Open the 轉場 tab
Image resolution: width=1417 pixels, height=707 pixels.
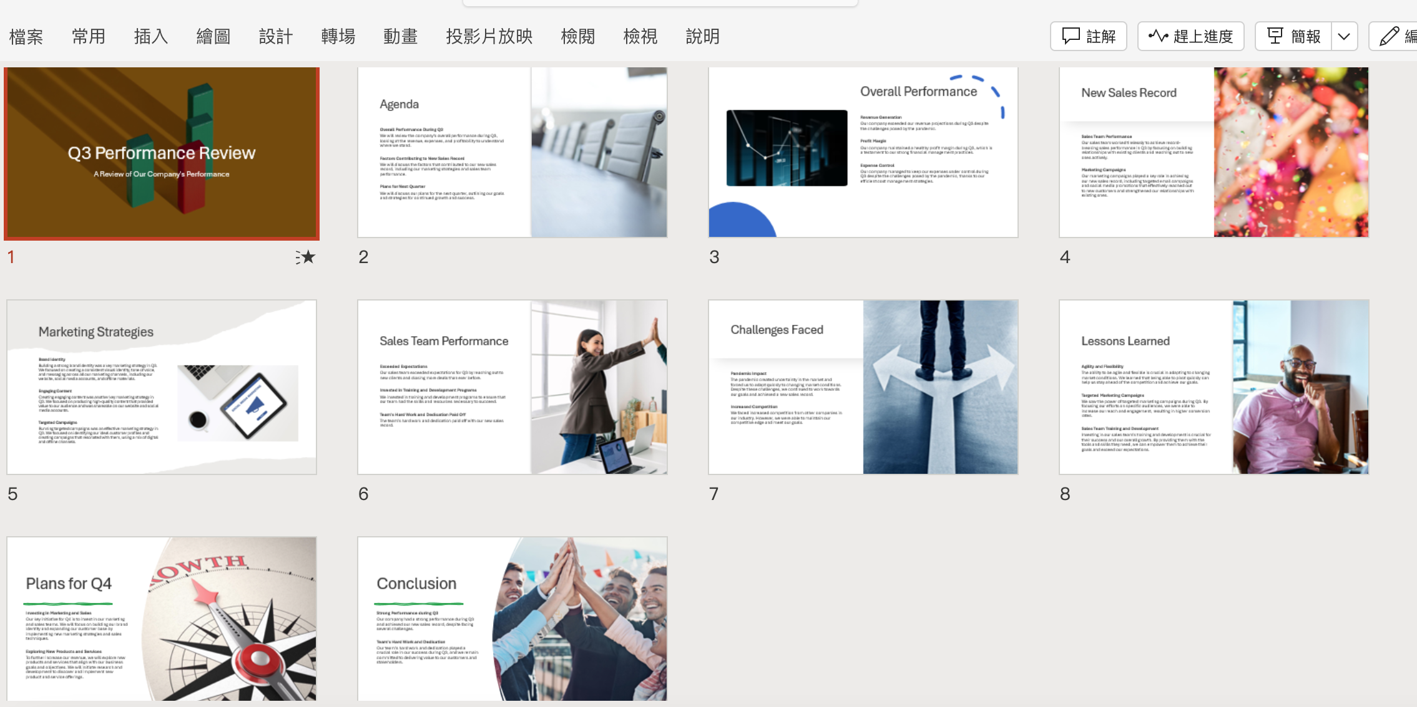pyautogui.click(x=338, y=36)
